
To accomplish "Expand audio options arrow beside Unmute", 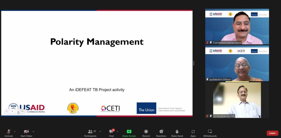I will click(15, 131).
